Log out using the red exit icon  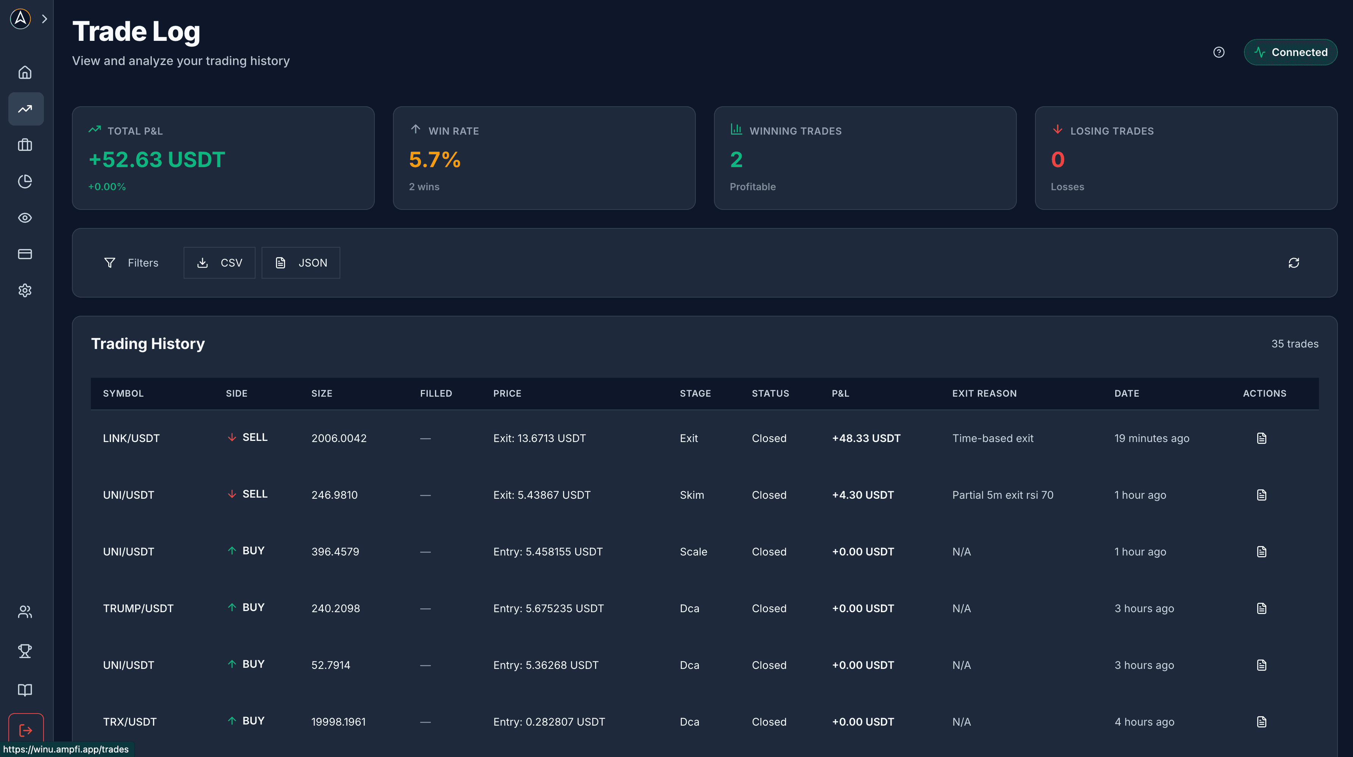coord(25,730)
